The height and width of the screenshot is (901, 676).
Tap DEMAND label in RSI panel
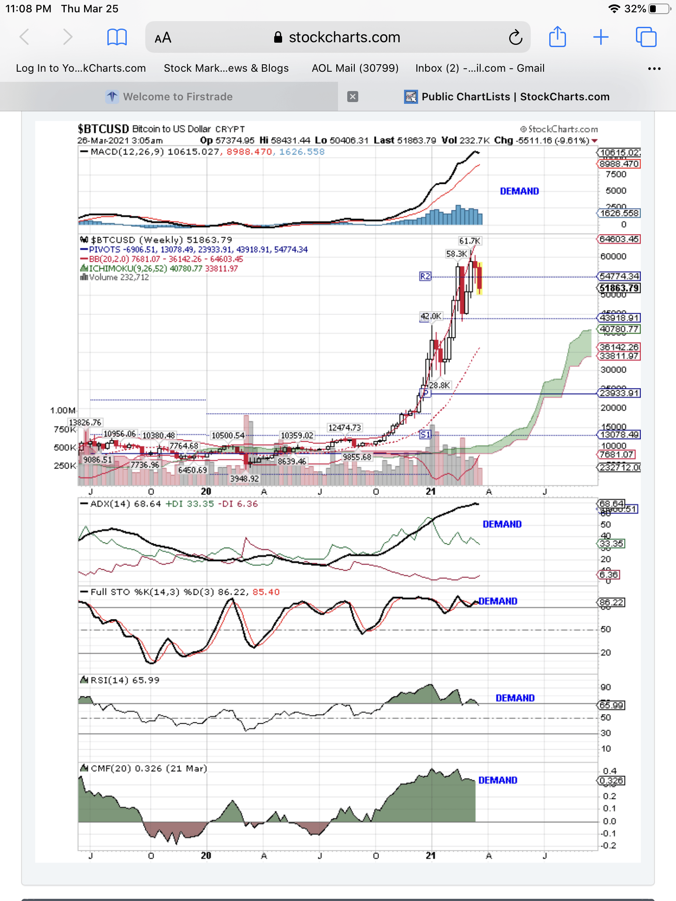[x=515, y=698]
